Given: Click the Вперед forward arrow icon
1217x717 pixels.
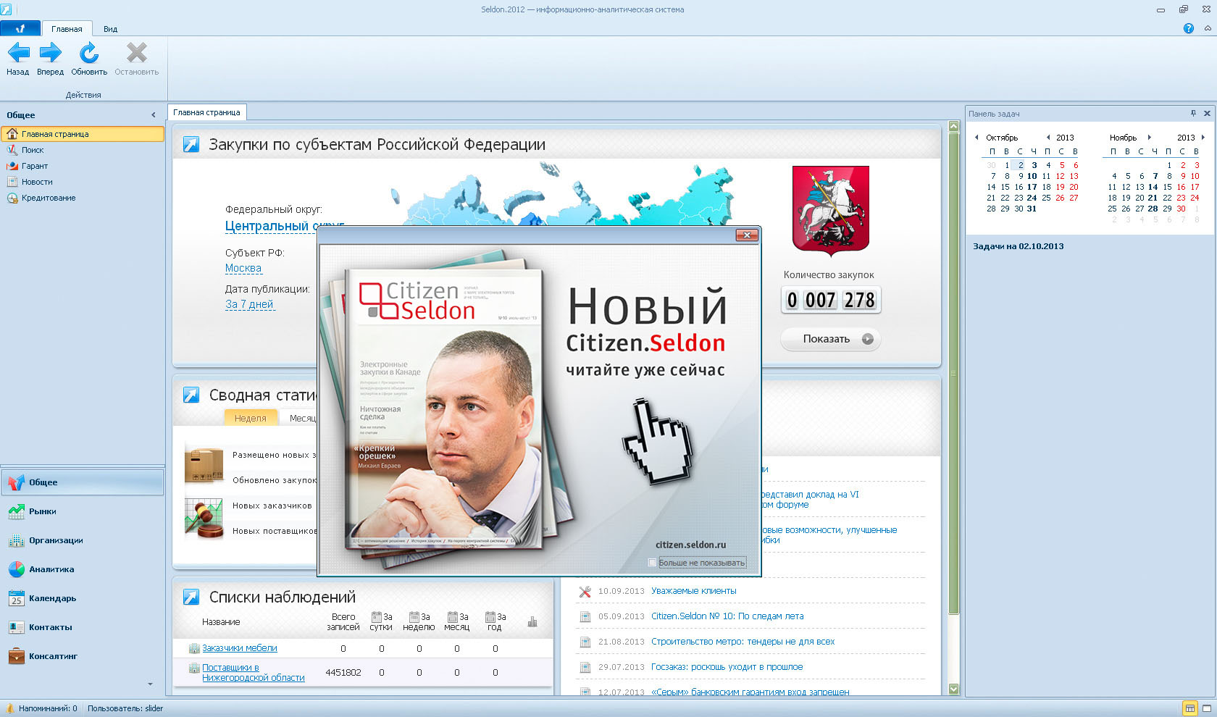Looking at the screenshot, I should (x=51, y=53).
